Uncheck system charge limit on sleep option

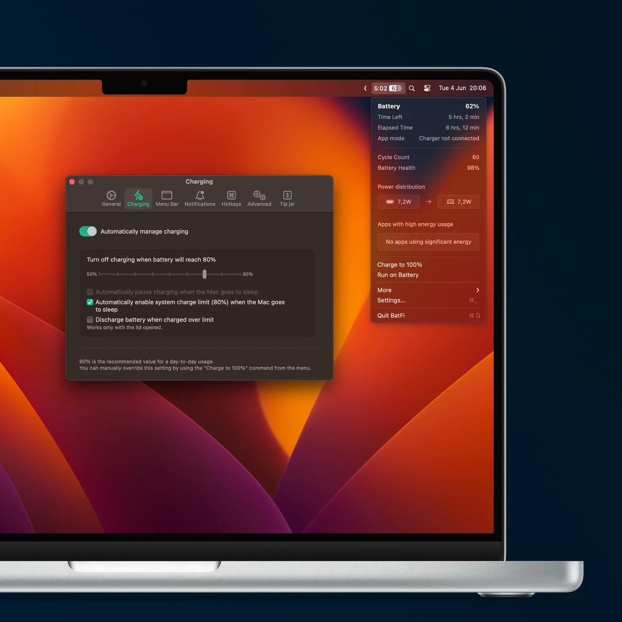(90, 302)
